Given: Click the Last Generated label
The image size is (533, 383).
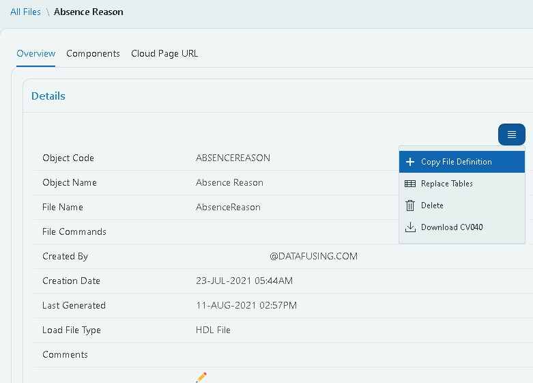Looking at the screenshot, I should pos(74,305).
